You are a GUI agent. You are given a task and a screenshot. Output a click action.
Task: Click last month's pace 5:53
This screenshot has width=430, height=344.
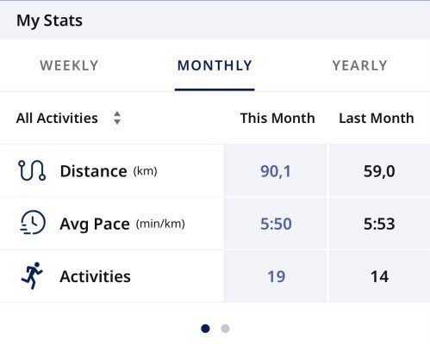coord(379,224)
